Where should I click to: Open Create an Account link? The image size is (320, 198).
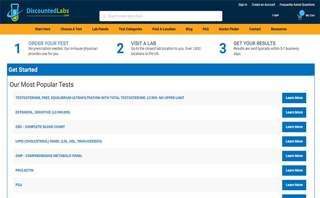click(263, 5)
